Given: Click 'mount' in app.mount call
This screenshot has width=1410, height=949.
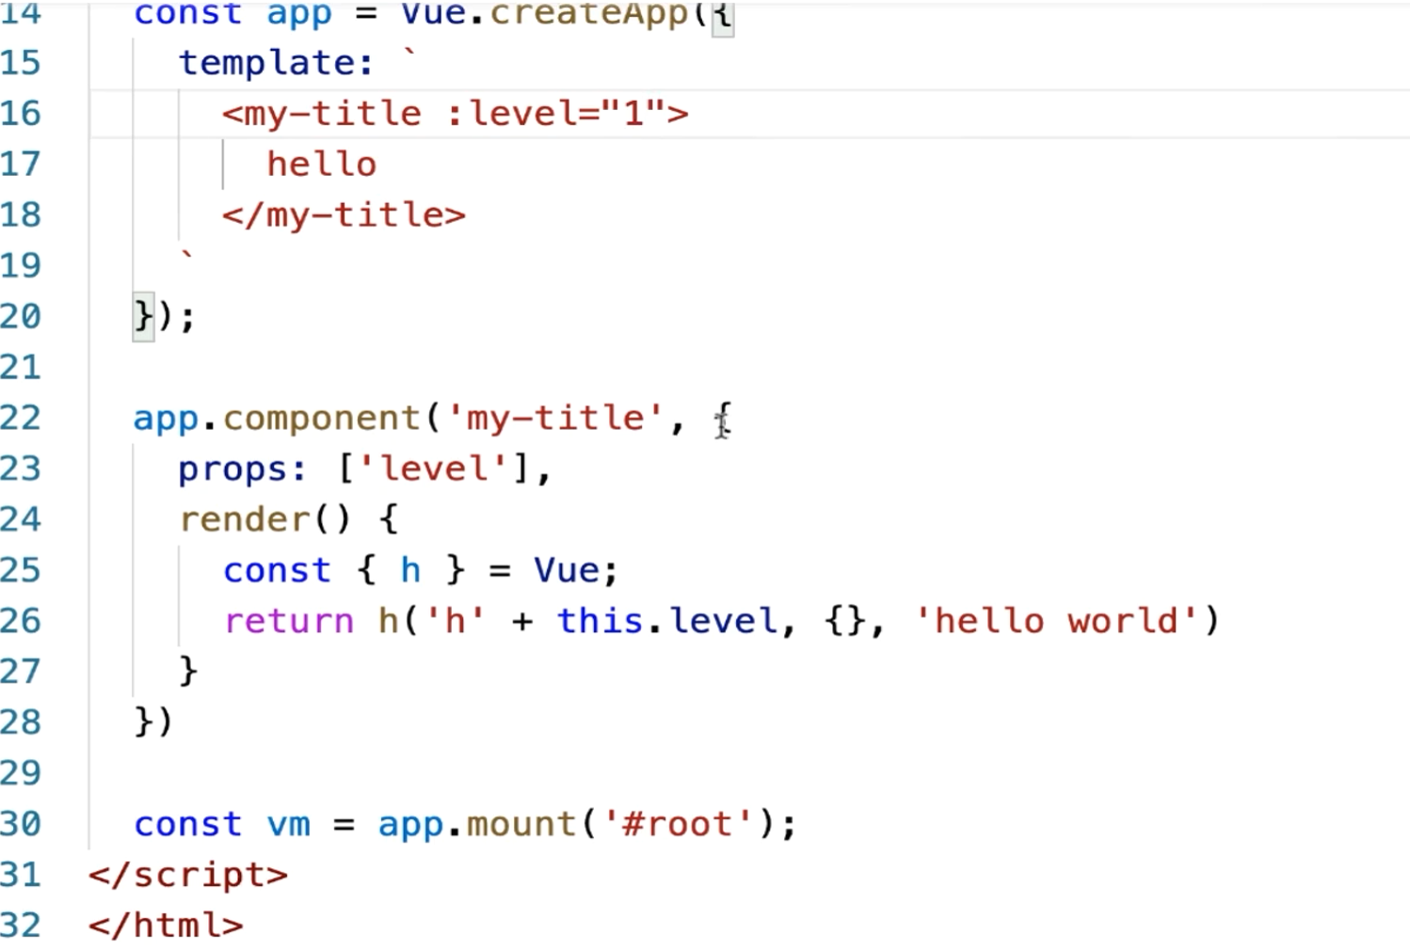Looking at the screenshot, I should pyautogui.click(x=522, y=824).
